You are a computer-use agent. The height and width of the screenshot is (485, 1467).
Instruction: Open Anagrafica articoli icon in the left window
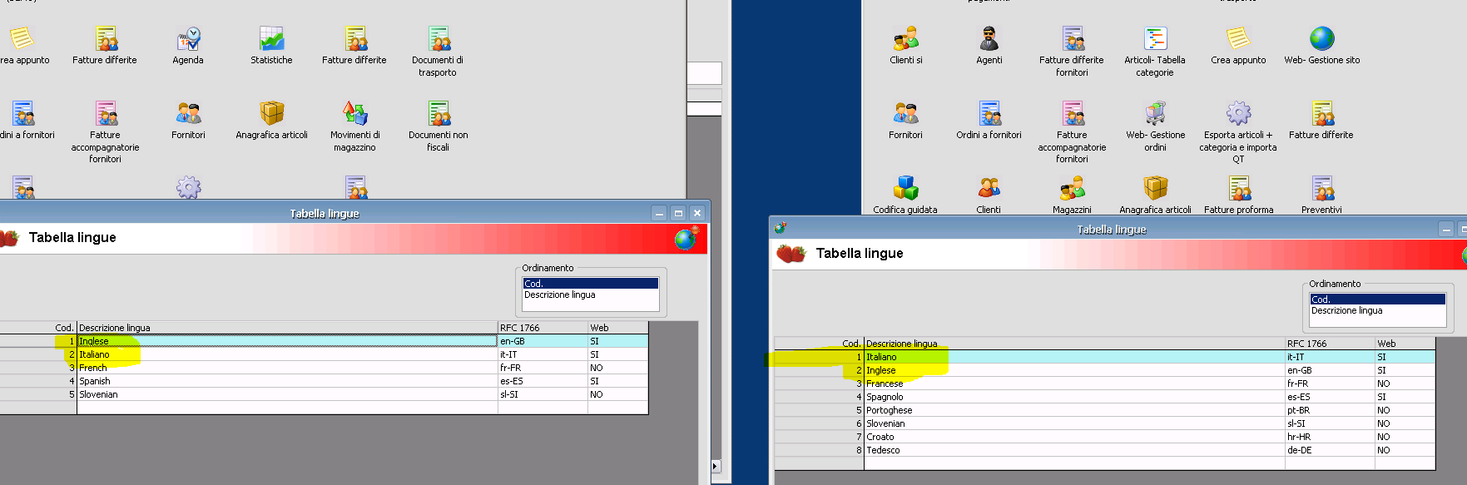tap(271, 114)
